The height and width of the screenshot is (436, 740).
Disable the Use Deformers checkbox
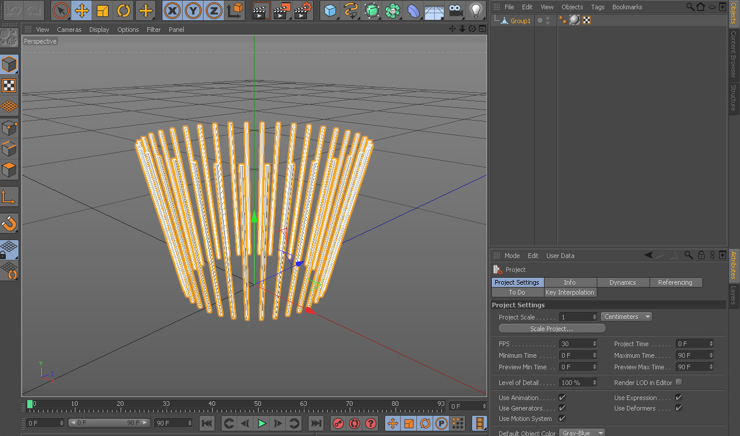pos(679,408)
